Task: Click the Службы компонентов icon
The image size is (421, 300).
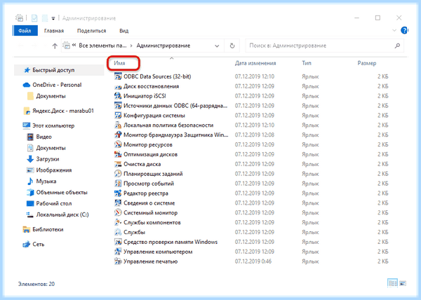Action: pos(118,222)
